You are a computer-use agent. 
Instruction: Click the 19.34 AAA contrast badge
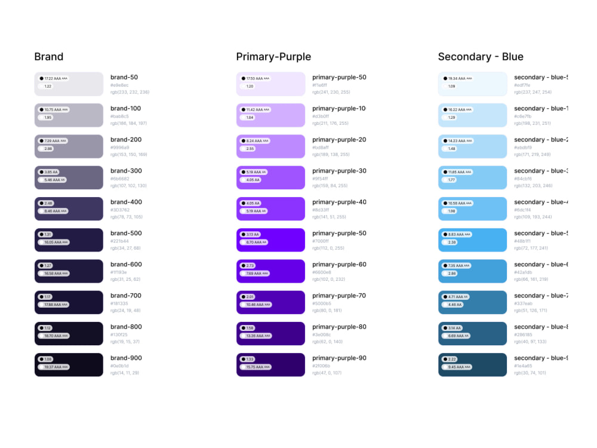click(x=457, y=78)
